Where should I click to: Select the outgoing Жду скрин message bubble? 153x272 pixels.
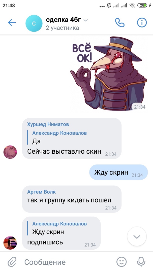click(x=118, y=172)
